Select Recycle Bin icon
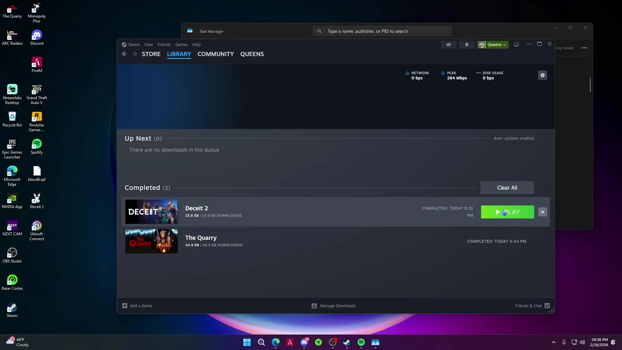Viewport: 622px width, 350px height. coord(12,120)
